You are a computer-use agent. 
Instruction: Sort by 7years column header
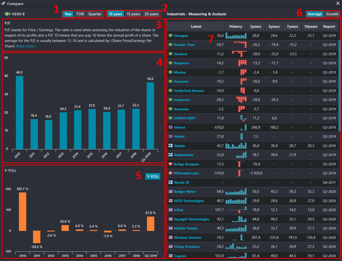coord(292,26)
